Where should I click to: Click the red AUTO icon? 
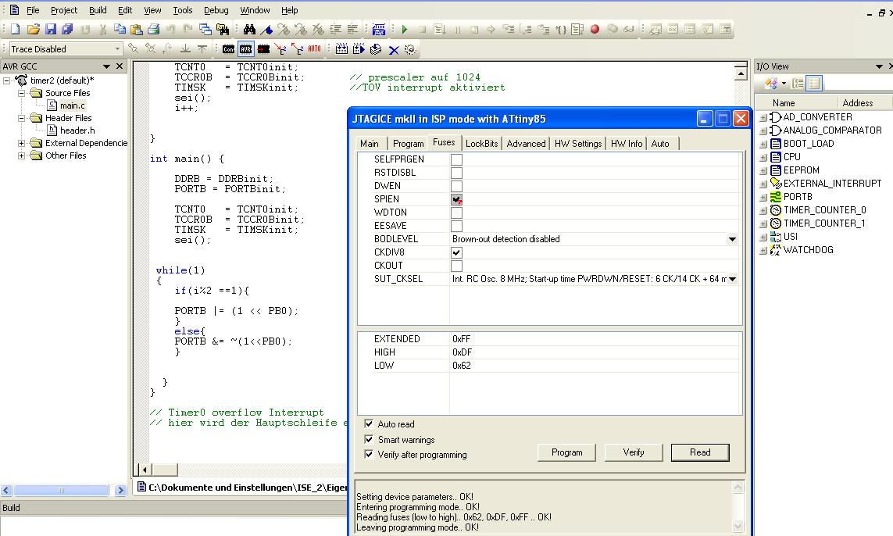tap(314, 49)
